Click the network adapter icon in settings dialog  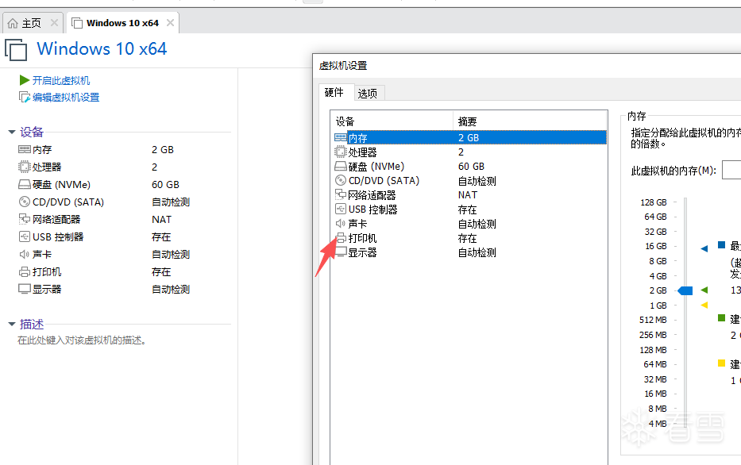click(340, 194)
